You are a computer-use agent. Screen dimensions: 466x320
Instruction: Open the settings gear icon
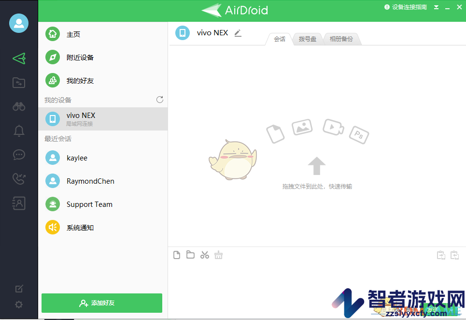point(19,304)
